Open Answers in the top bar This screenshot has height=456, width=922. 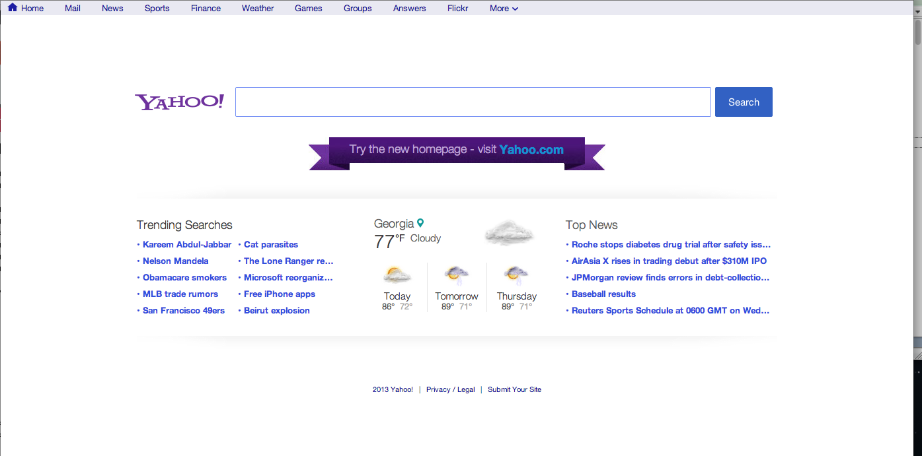click(410, 9)
